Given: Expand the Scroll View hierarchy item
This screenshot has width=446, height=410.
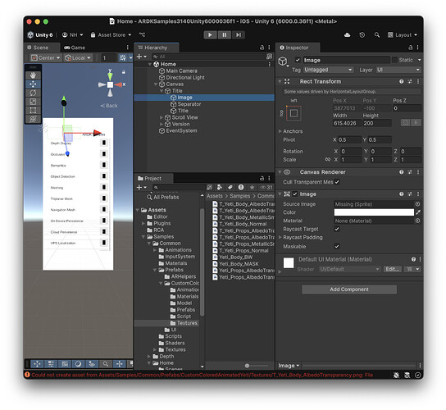Looking at the screenshot, I should [x=162, y=117].
